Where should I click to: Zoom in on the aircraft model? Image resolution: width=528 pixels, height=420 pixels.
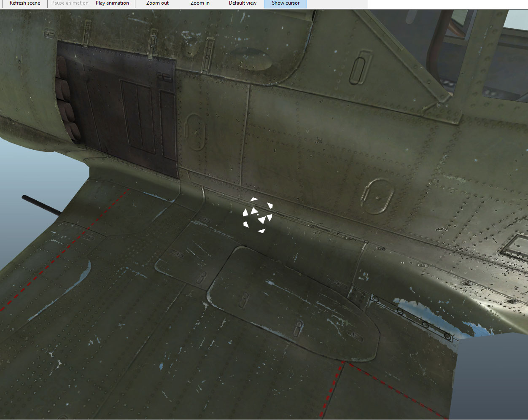(200, 3)
